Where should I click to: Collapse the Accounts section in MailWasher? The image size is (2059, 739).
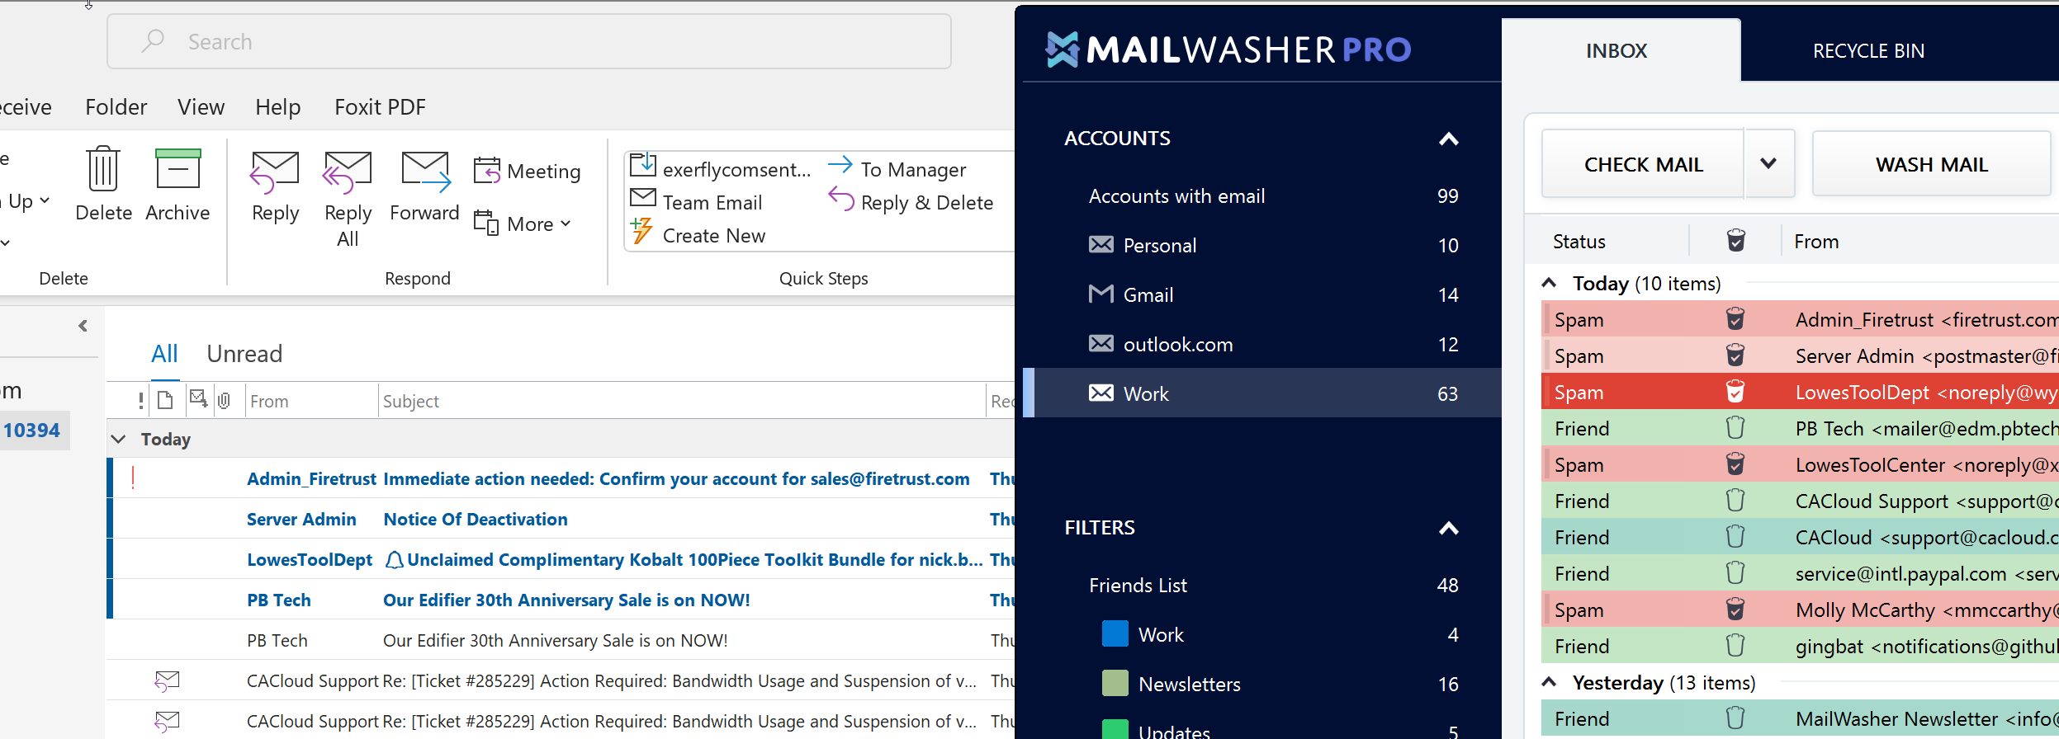point(1449,139)
